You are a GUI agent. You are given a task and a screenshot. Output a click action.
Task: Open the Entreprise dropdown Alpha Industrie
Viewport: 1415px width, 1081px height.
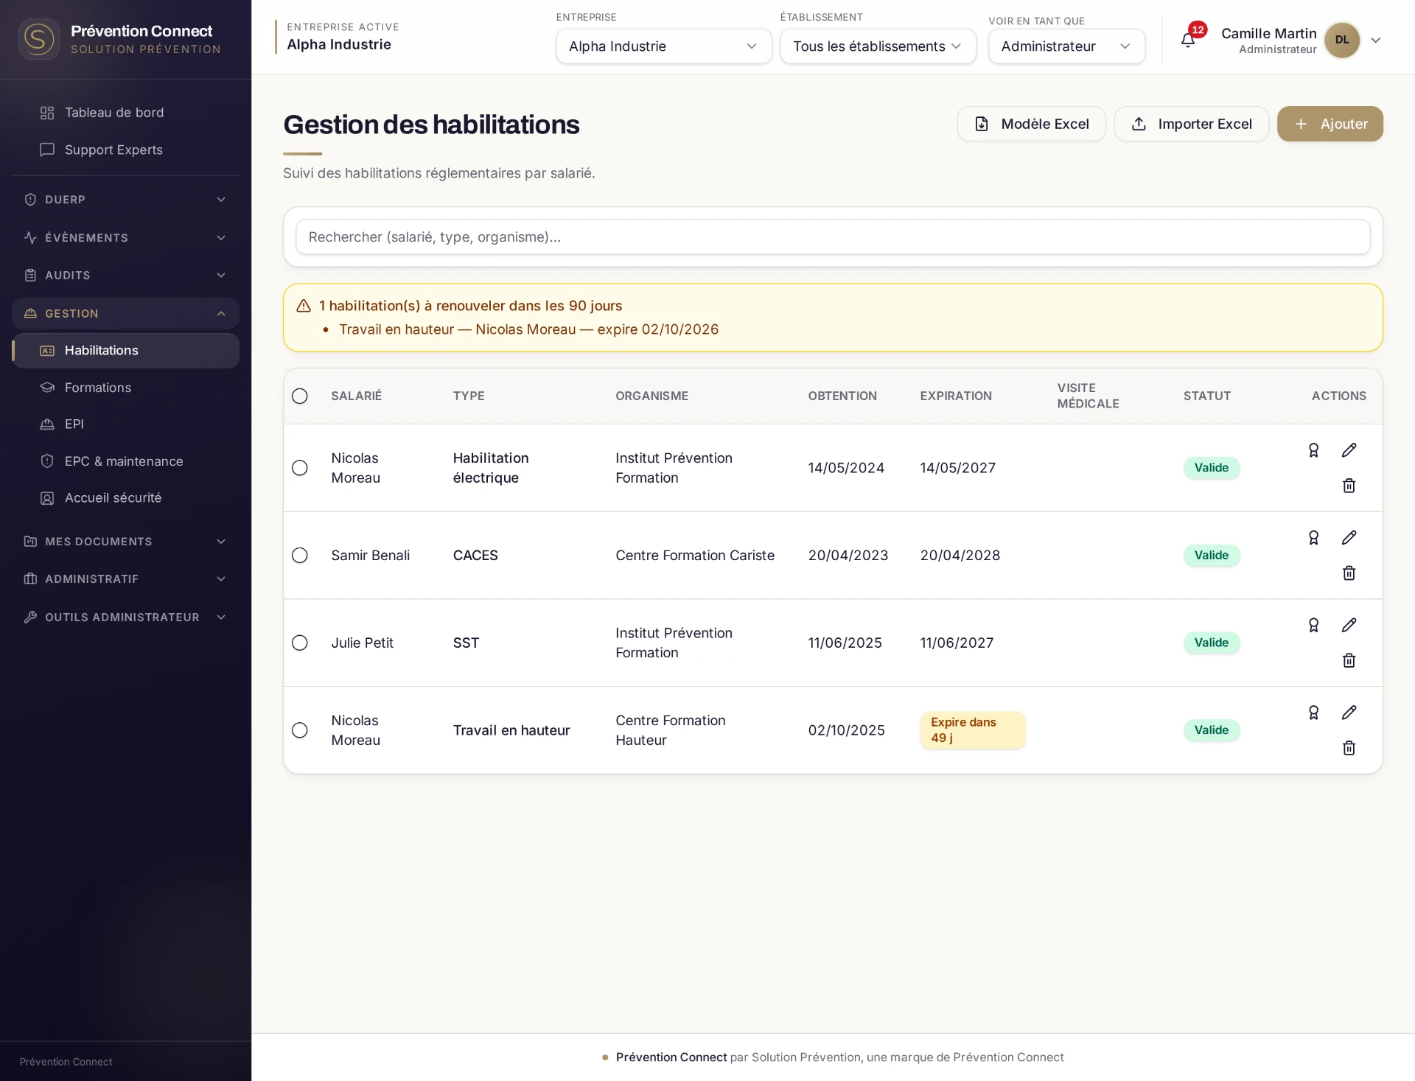tap(663, 46)
